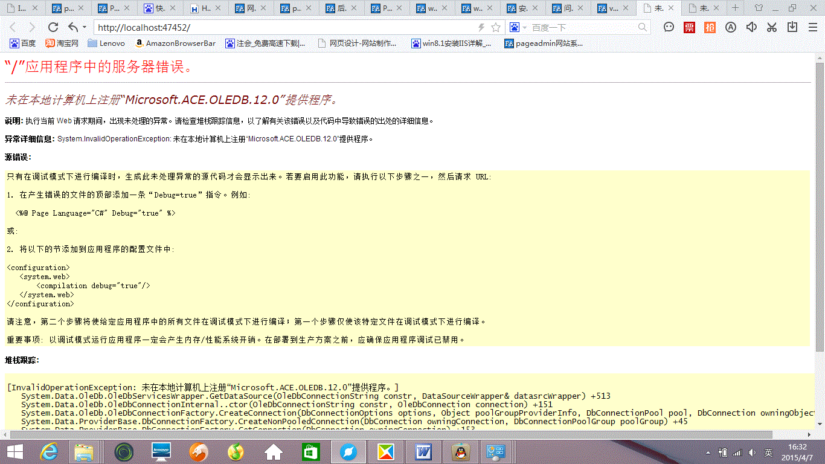The image size is (825, 464).
Task: Open Word from the taskbar
Action: (x=423, y=451)
